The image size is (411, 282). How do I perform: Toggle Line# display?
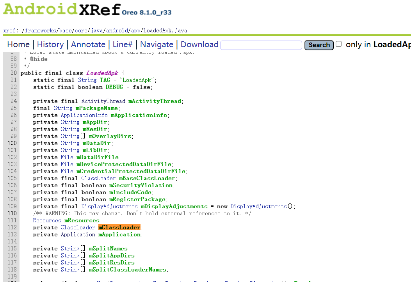[123, 44]
